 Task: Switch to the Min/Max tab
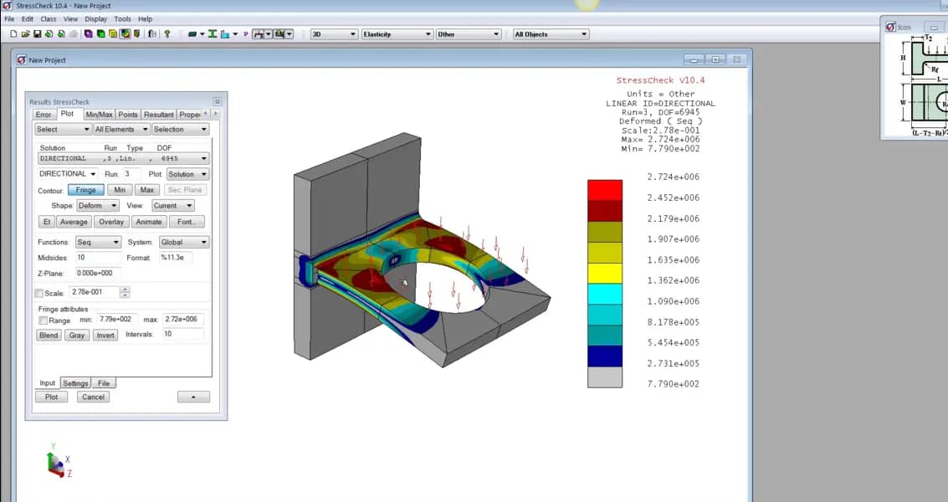point(100,115)
